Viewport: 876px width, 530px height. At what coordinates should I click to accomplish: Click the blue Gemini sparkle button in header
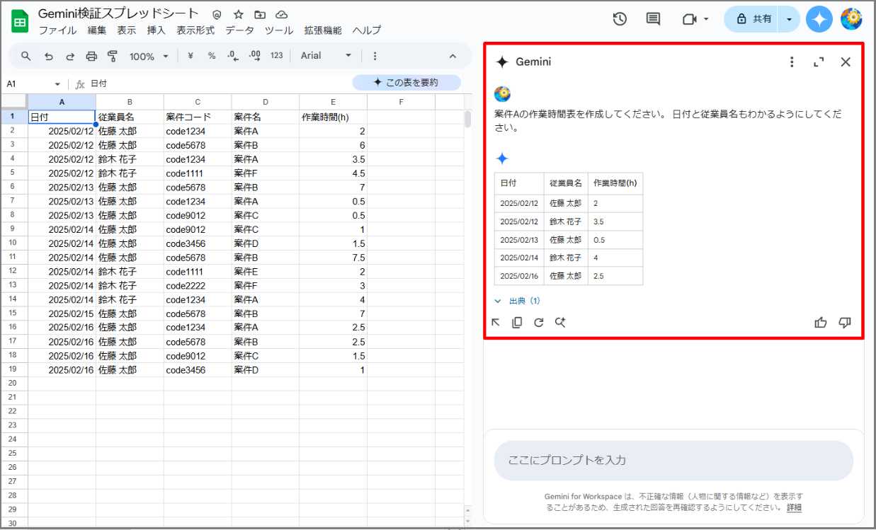819,19
